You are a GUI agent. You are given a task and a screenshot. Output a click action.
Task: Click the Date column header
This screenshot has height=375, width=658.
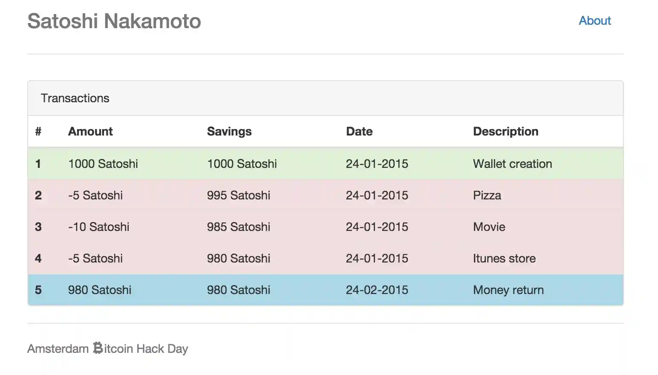(359, 131)
